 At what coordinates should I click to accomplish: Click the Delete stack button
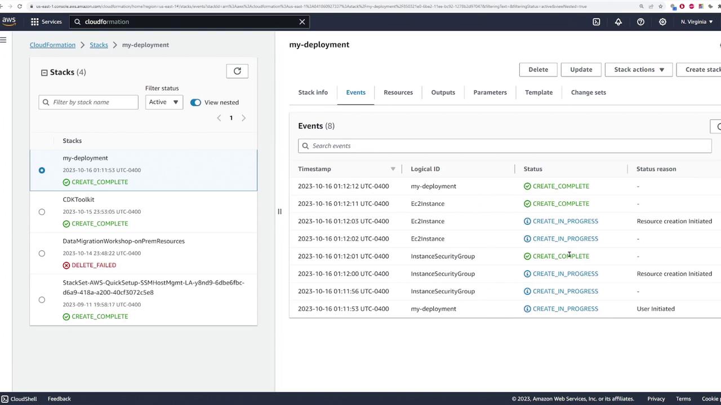[x=537, y=69]
